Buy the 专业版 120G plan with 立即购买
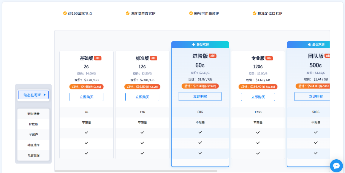Viewport: 345px width, 173px height. click(x=258, y=97)
